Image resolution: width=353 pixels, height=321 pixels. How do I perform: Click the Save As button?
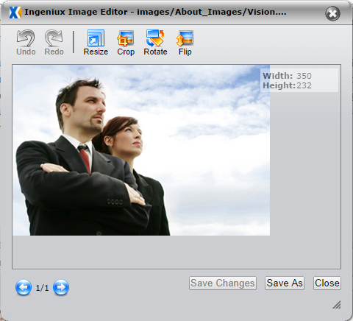point(285,283)
